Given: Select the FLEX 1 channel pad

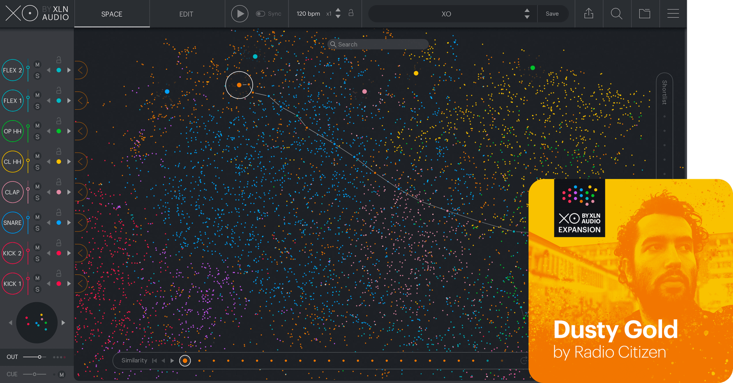Looking at the screenshot, I should 13,101.
